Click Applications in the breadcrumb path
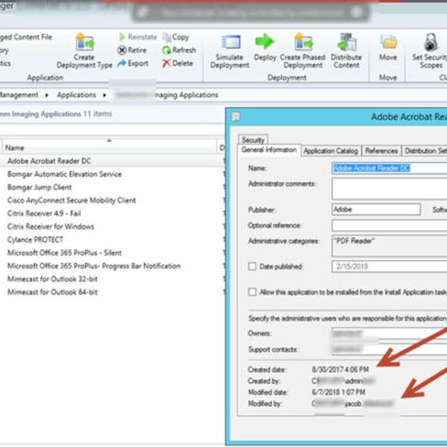Image resolution: width=447 pixels, height=447 pixels. click(x=76, y=95)
